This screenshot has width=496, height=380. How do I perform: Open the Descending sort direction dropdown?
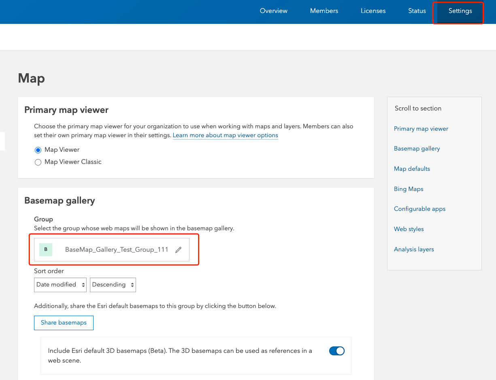113,284
